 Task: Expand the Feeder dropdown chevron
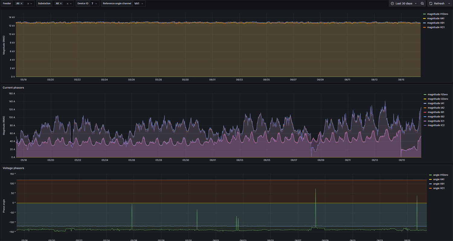click(31, 4)
